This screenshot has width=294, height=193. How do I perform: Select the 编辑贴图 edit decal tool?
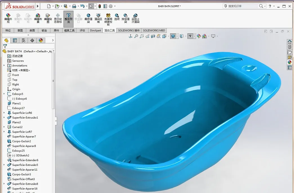tap(48, 18)
